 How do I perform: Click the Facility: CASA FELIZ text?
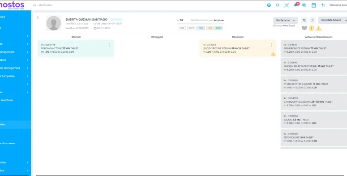77,24
